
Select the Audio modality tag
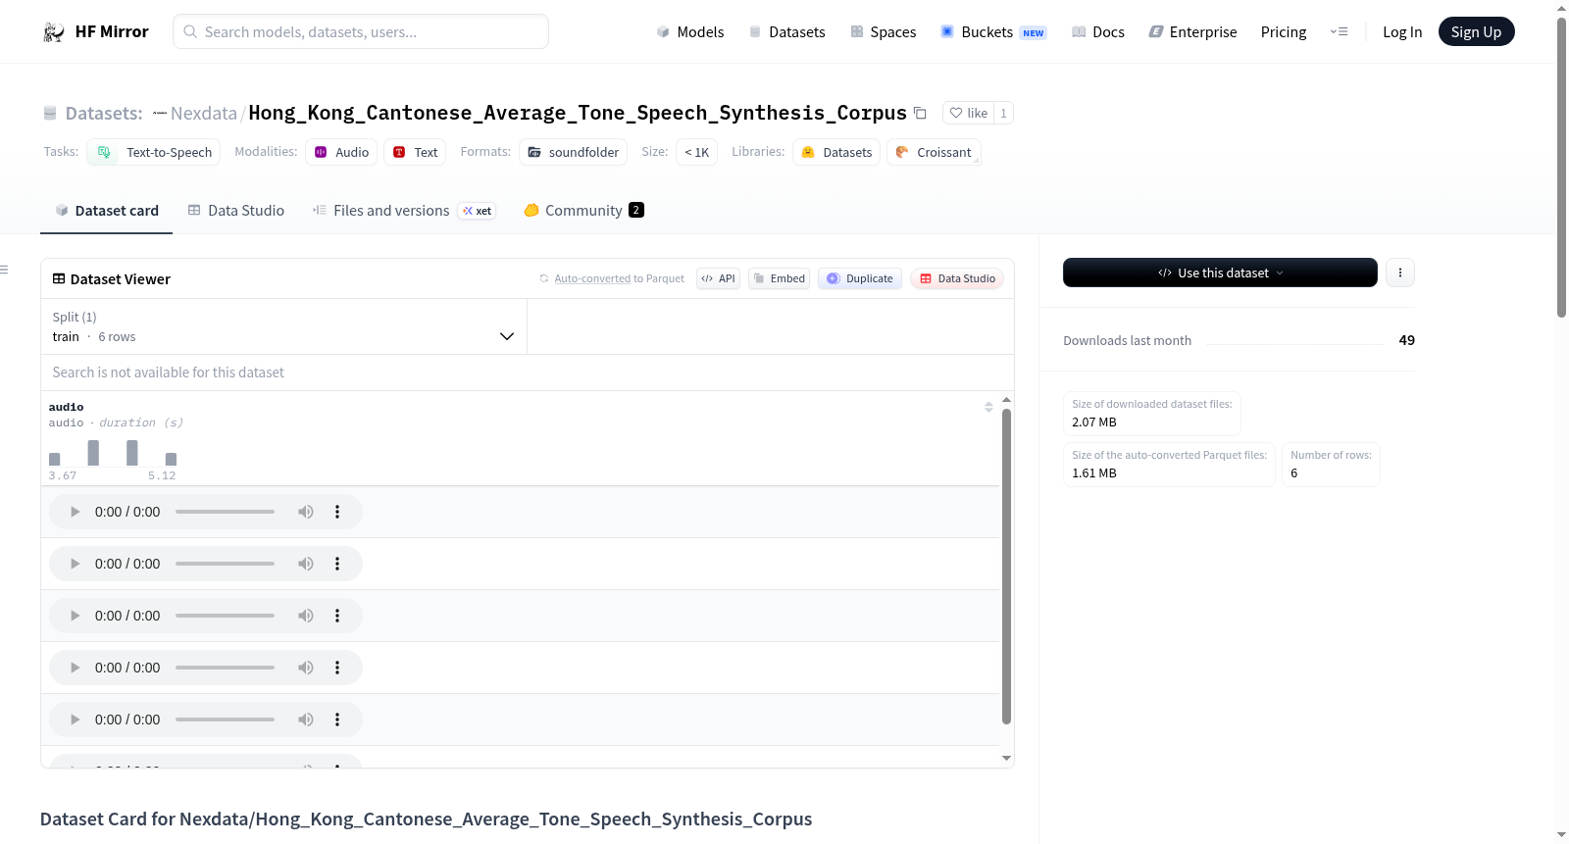click(341, 152)
